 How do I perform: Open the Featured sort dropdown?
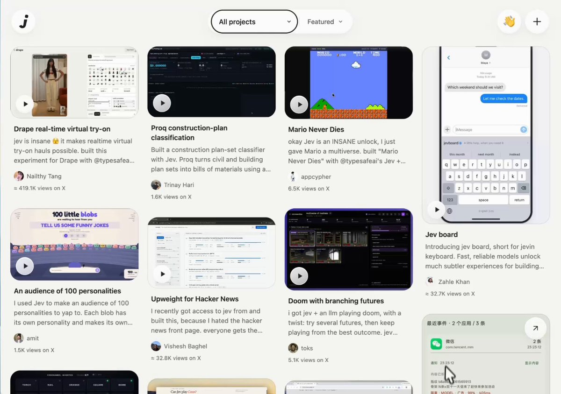pos(325,22)
